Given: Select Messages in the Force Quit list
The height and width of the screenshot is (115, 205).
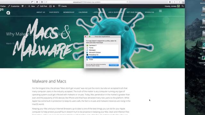Looking at the screenshot, I should tap(102, 50).
